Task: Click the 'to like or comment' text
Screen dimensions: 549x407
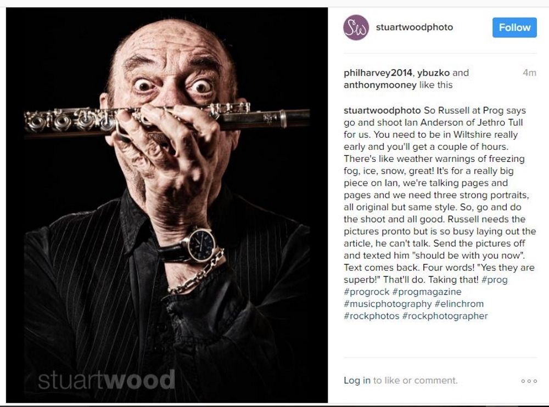Action: pos(415,381)
